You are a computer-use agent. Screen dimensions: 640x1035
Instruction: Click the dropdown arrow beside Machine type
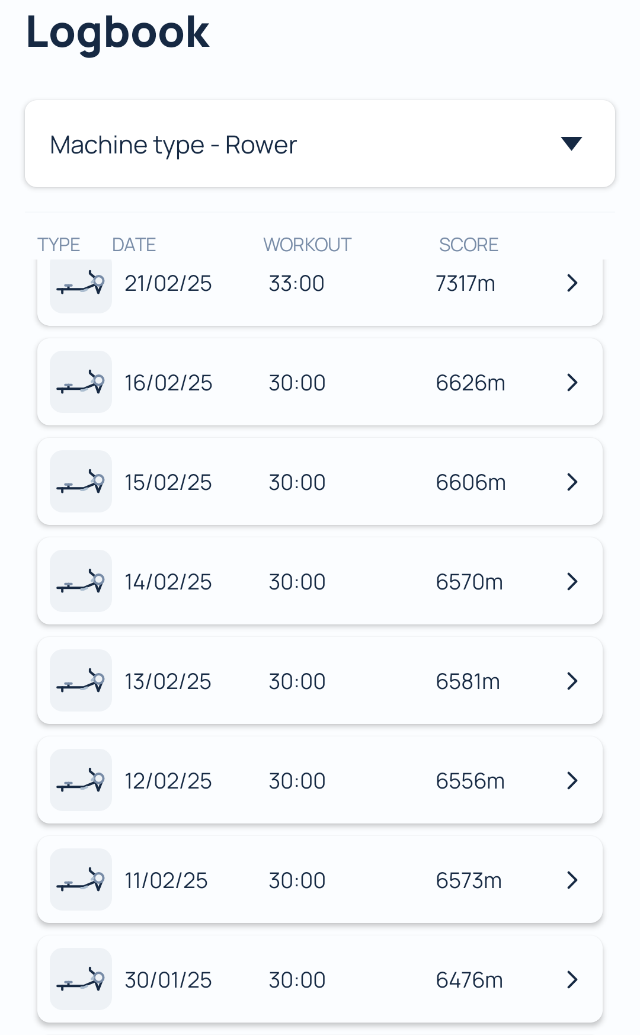571,143
